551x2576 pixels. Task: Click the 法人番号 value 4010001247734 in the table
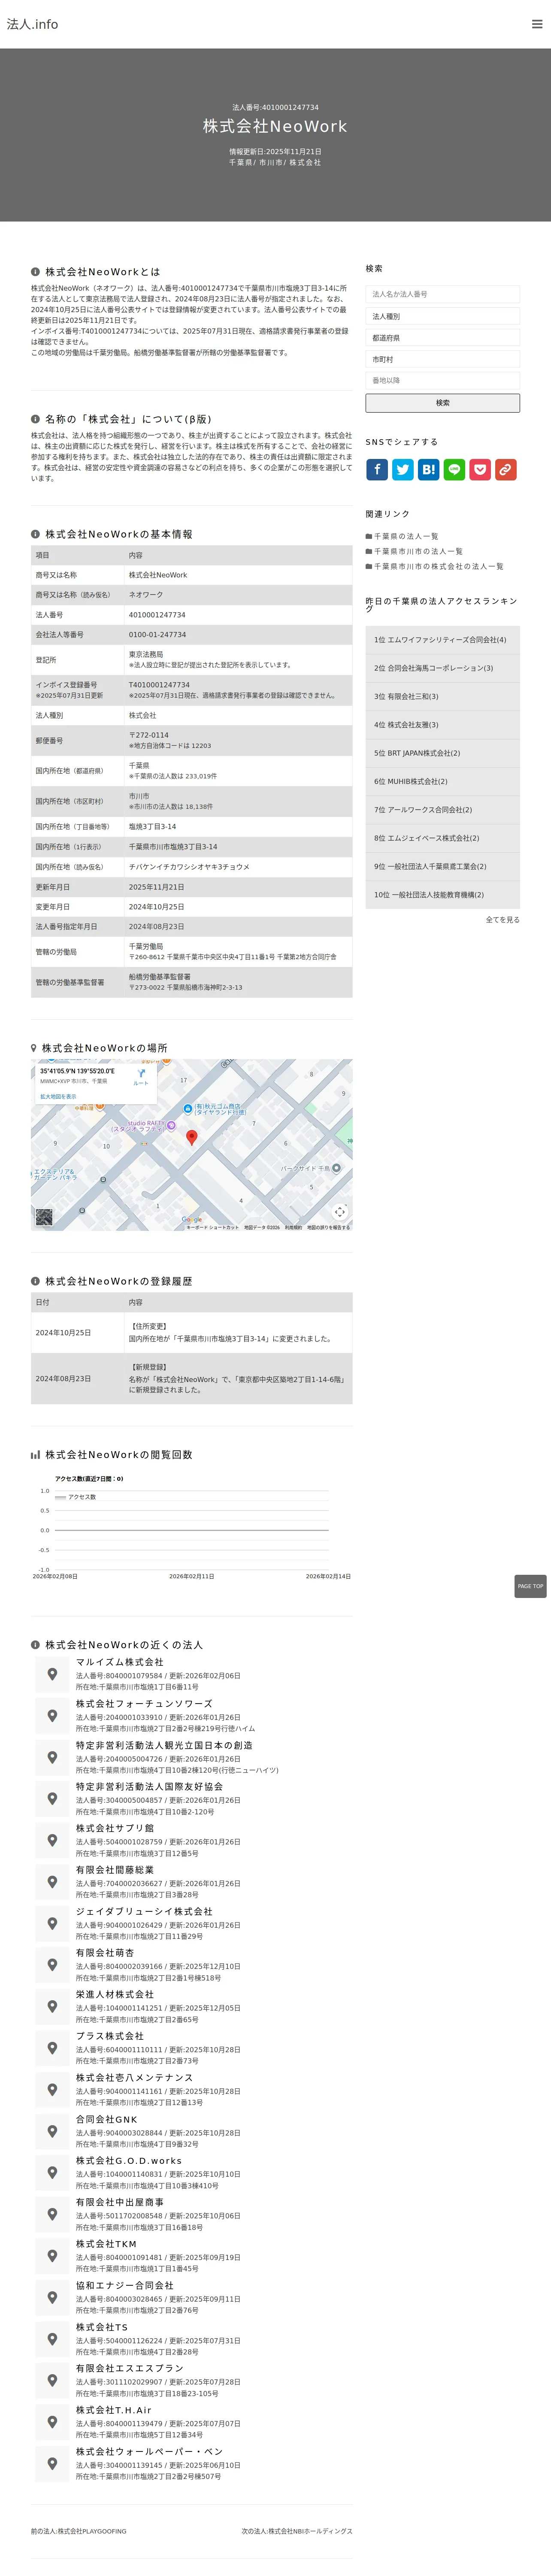coord(157,615)
